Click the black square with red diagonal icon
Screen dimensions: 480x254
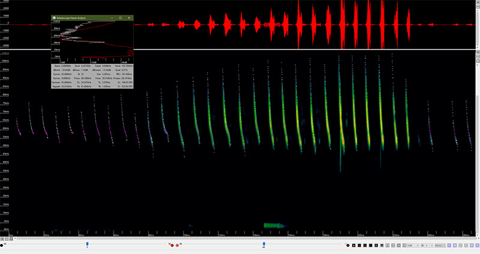click(x=365, y=246)
